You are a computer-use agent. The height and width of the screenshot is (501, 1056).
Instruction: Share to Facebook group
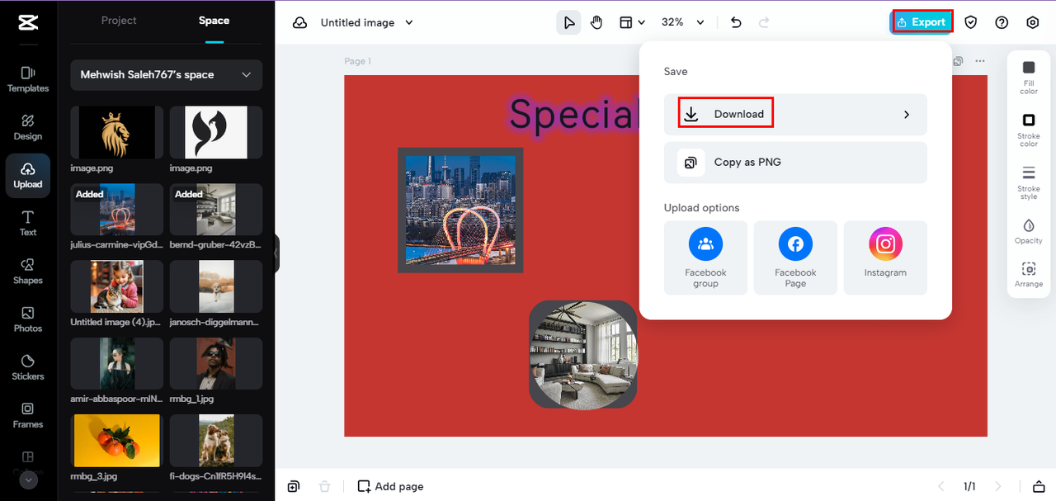coord(705,258)
